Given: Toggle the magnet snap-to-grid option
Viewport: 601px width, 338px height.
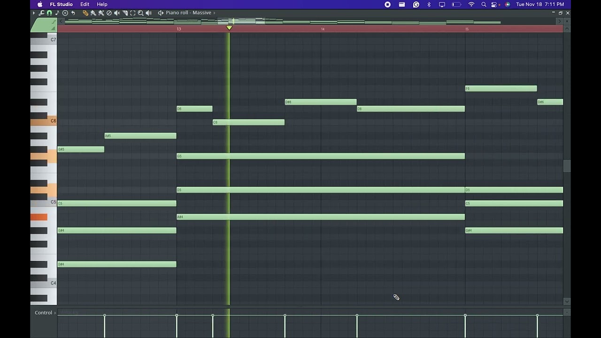Looking at the screenshot, I should click(49, 13).
